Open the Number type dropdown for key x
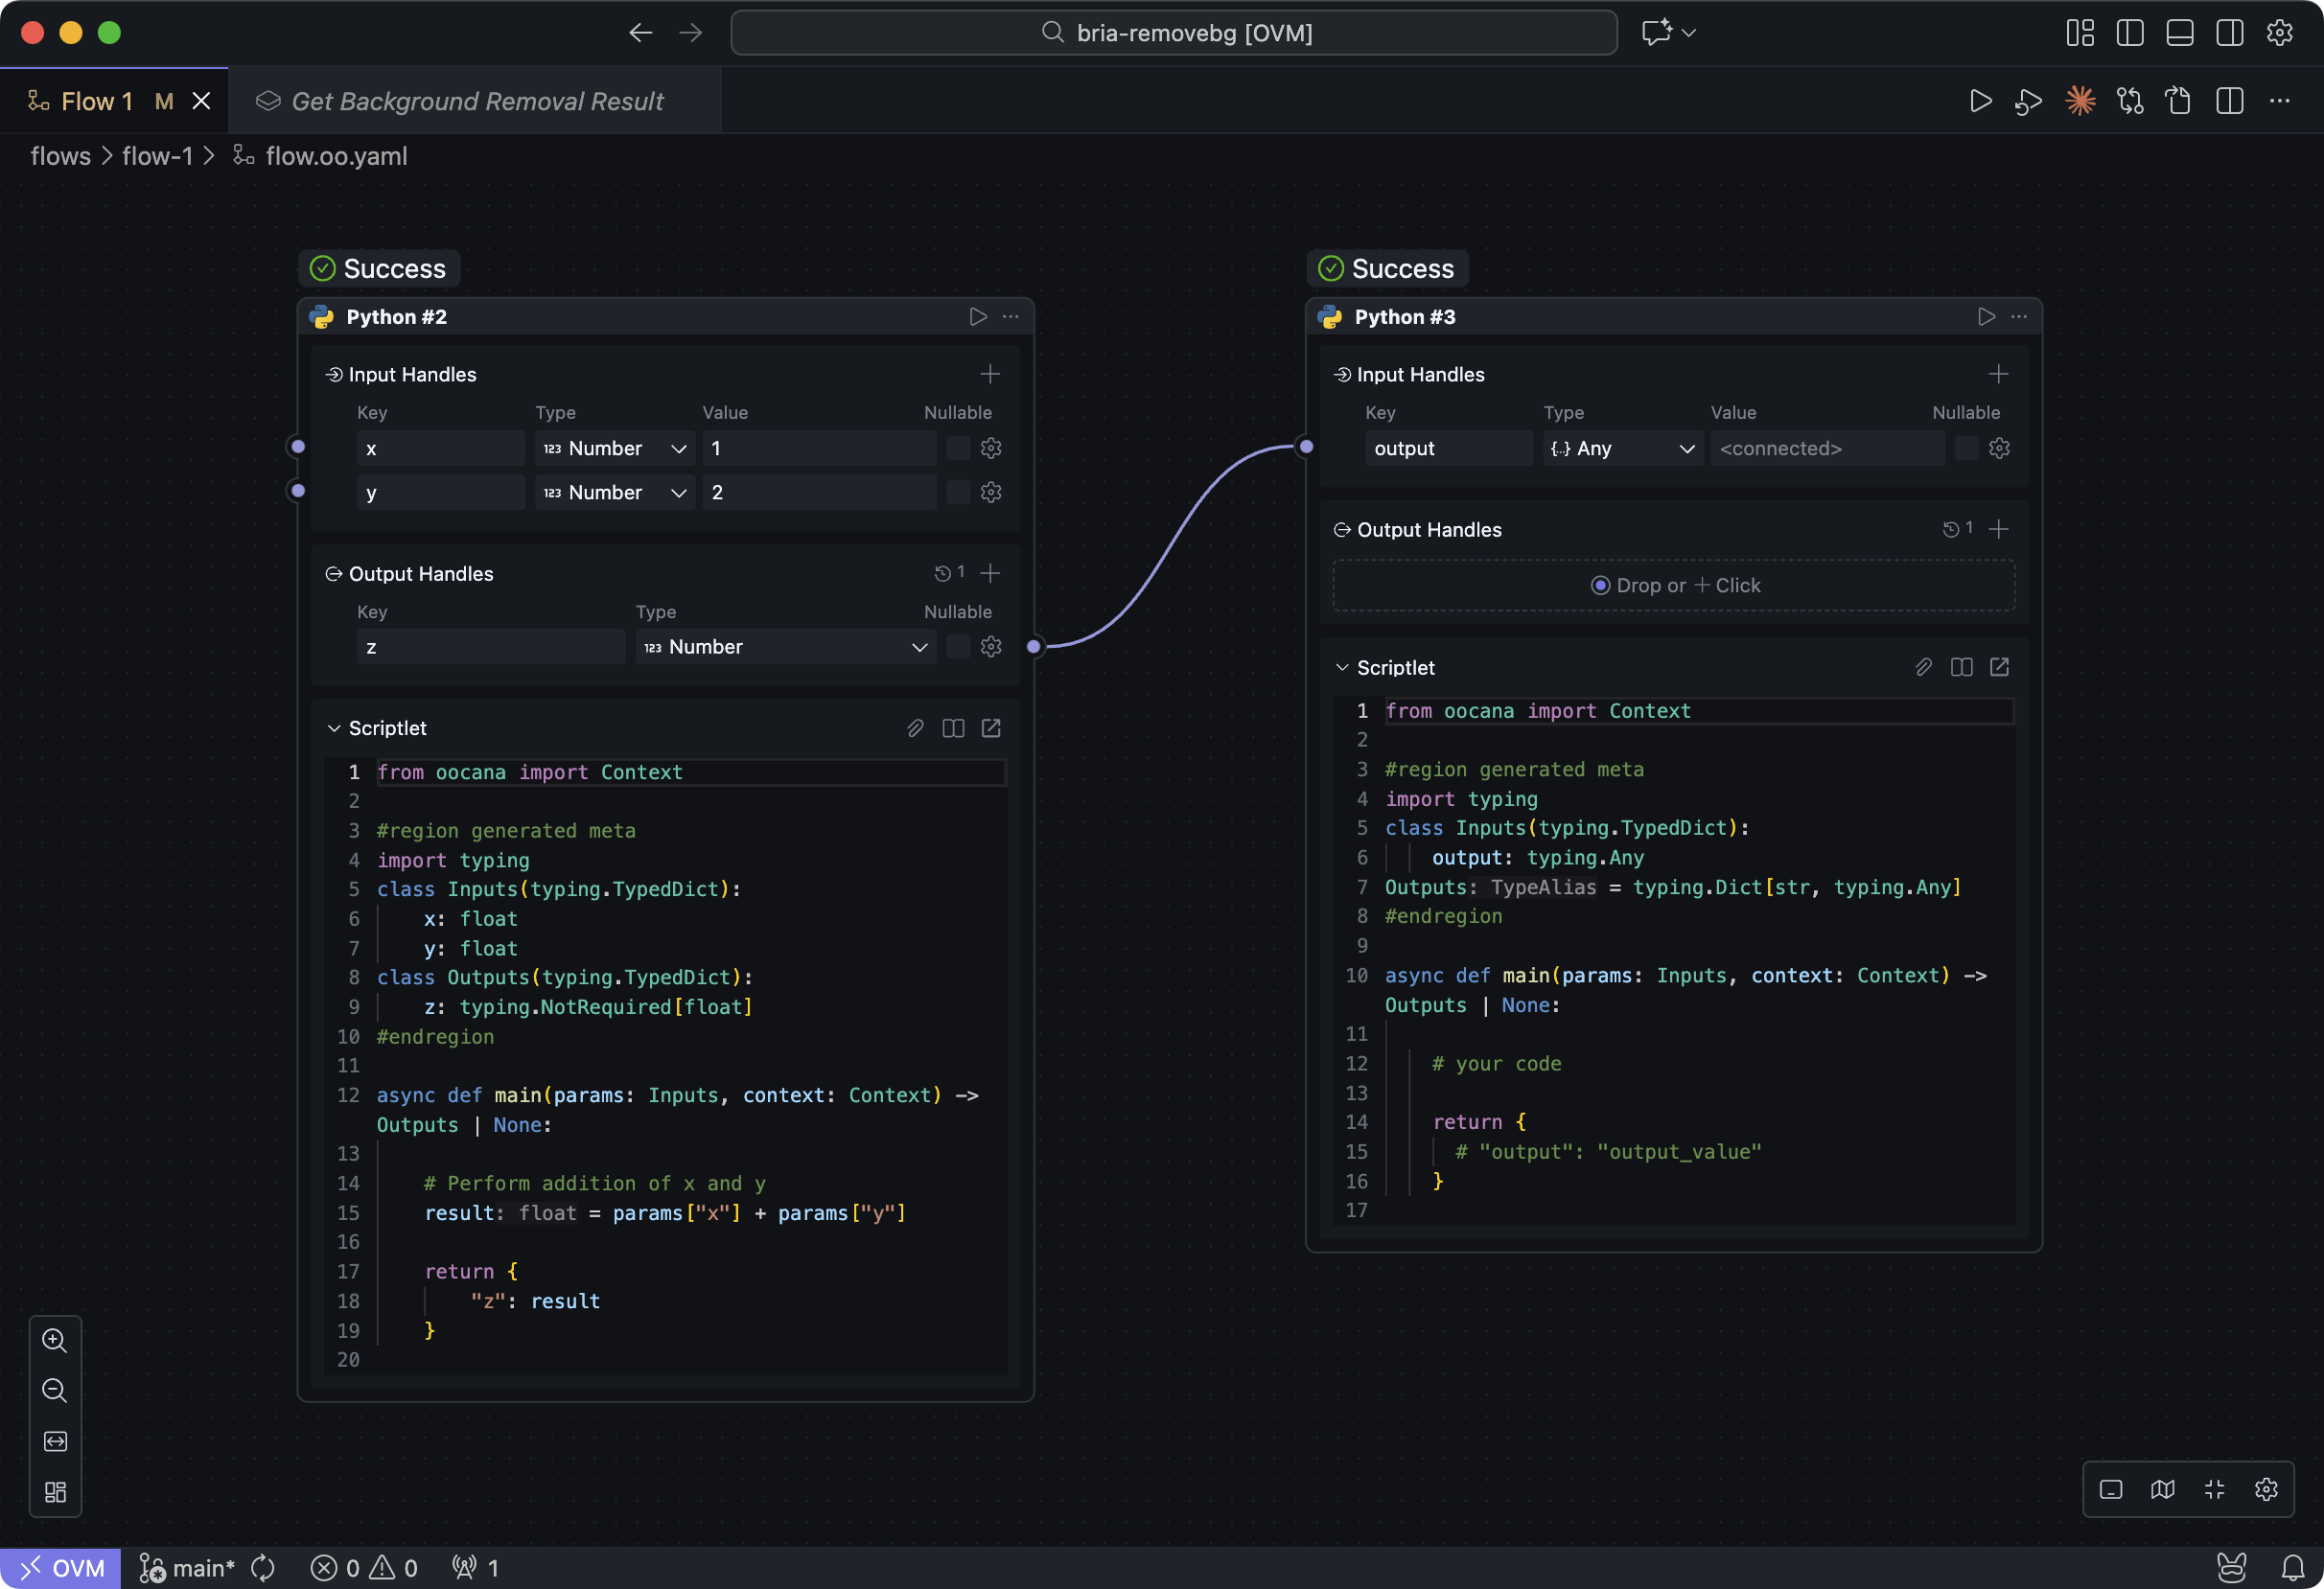 (x=614, y=448)
